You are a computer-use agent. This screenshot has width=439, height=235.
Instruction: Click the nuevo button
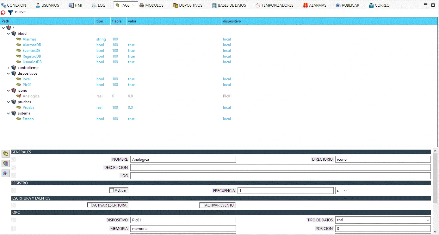(x=20, y=12)
